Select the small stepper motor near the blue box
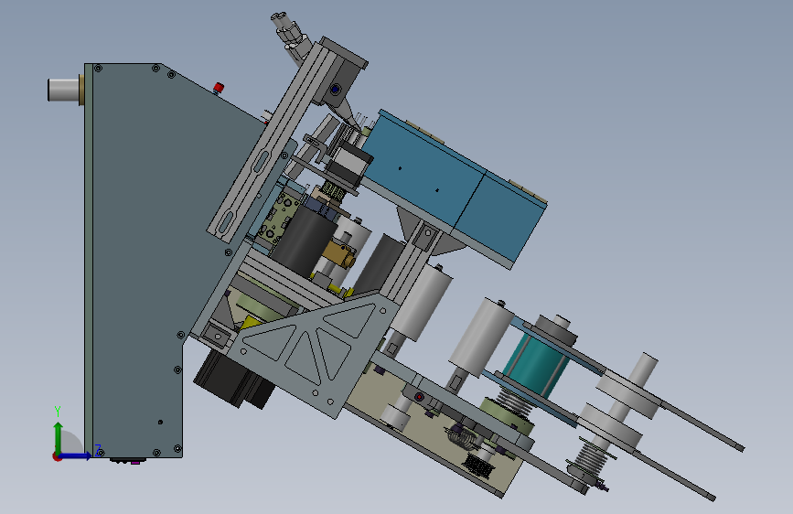This screenshot has width=793, height=514. 349,165
